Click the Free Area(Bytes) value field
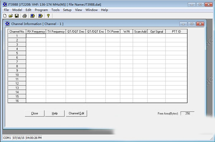Screen dimensions: 215x142 click(x=187, y=113)
